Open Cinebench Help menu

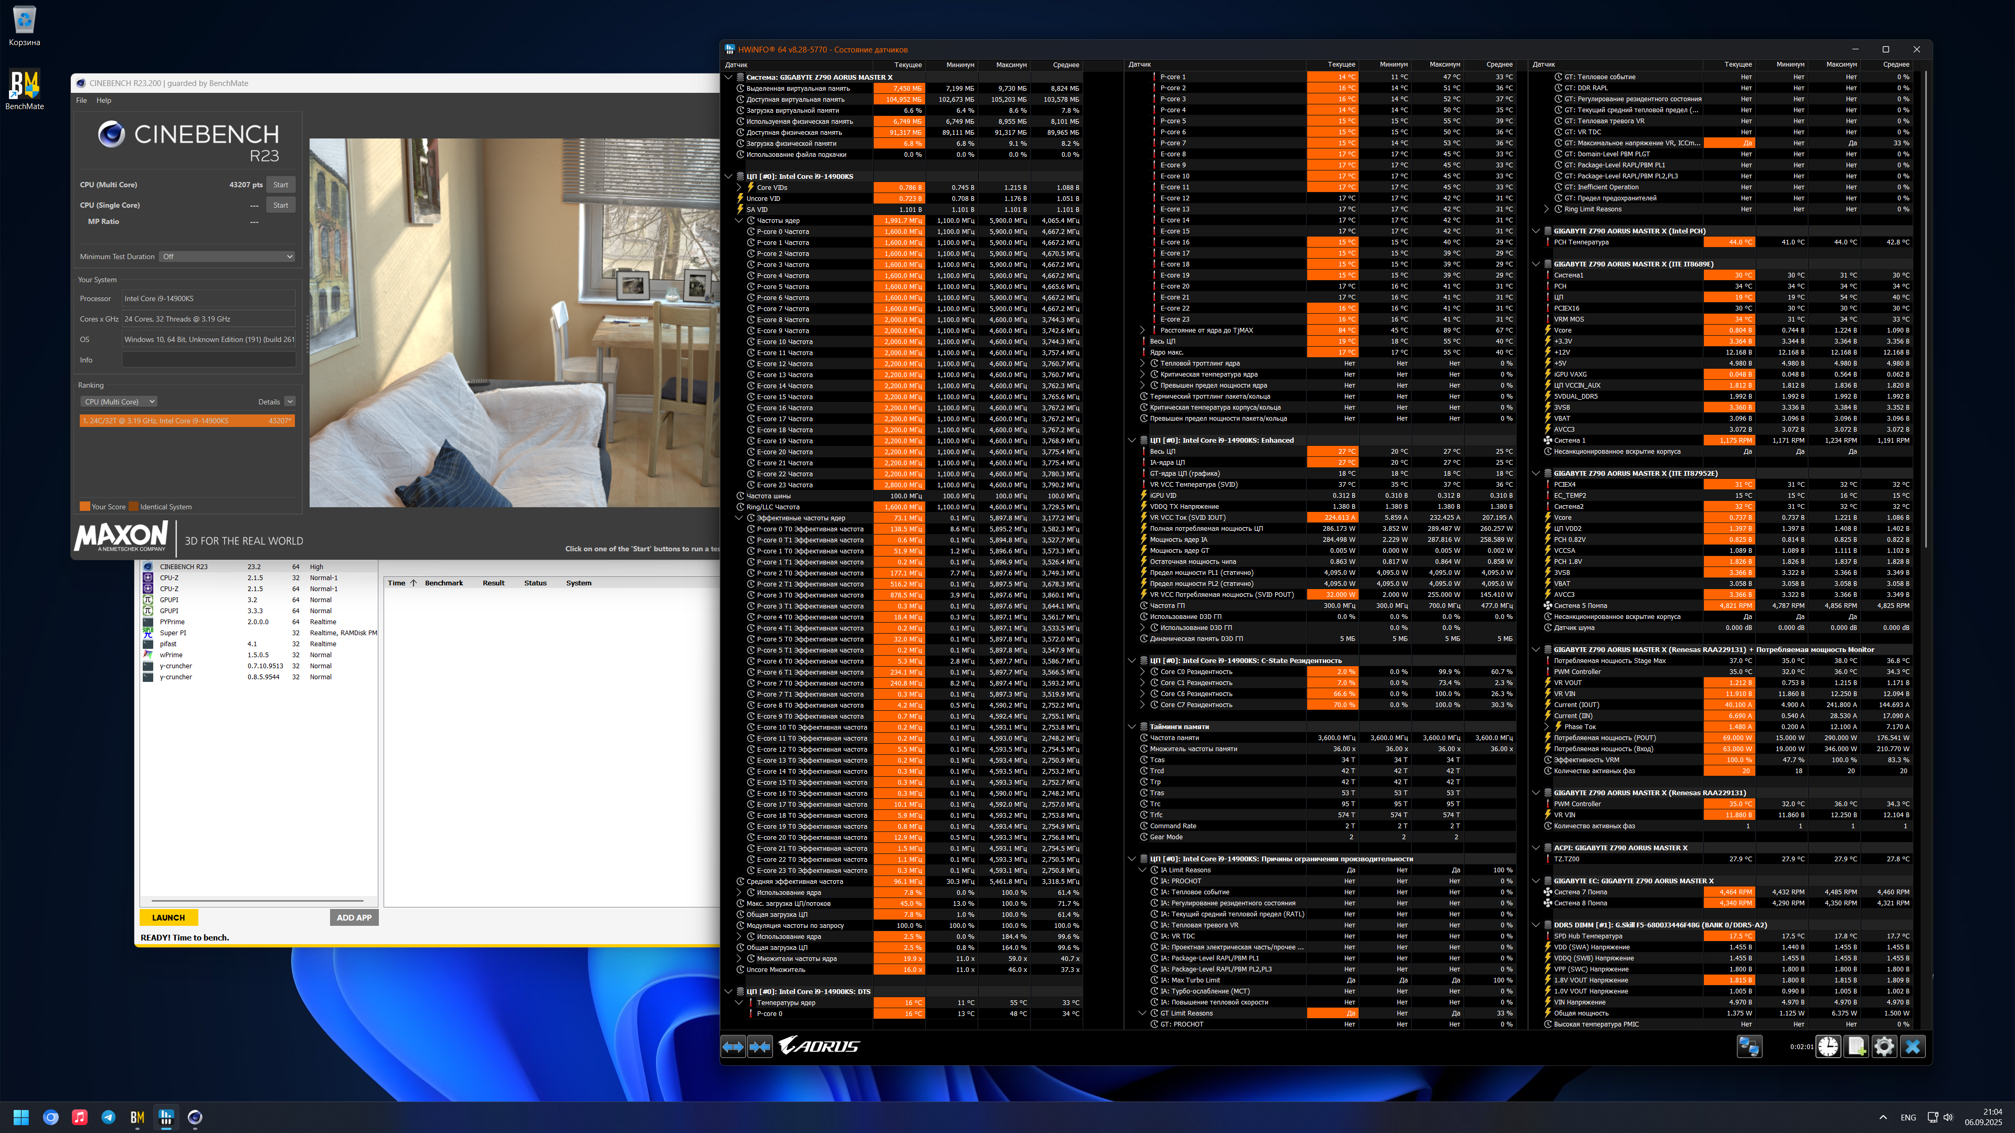click(x=104, y=100)
